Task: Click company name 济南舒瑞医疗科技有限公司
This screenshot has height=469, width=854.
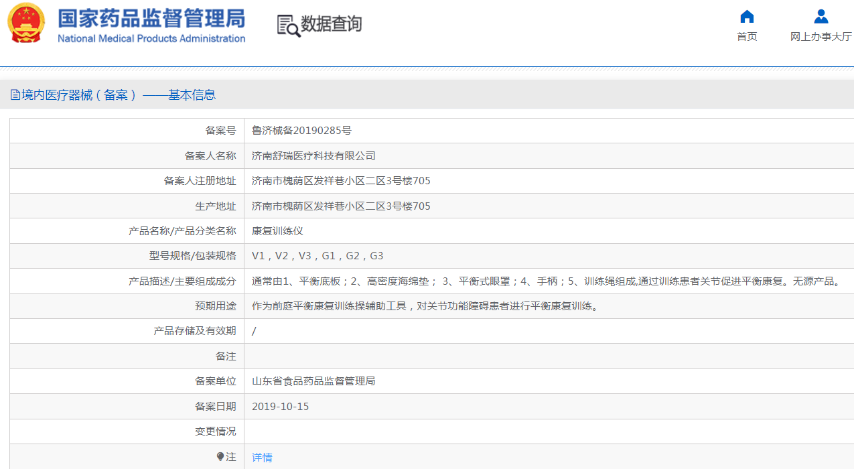Action: [x=313, y=156]
